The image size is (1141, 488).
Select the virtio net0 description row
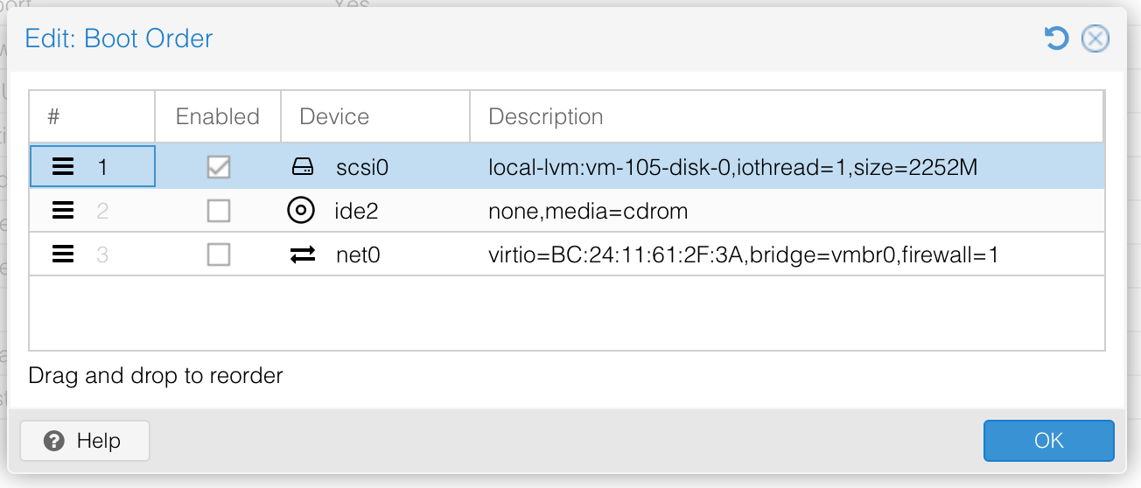(743, 254)
